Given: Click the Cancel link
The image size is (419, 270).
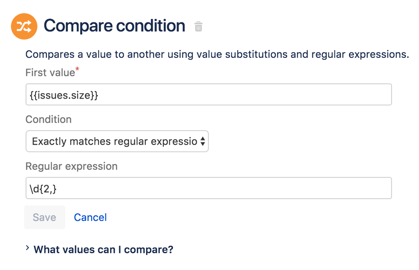Looking at the screenshot, I should click(90, 217).
